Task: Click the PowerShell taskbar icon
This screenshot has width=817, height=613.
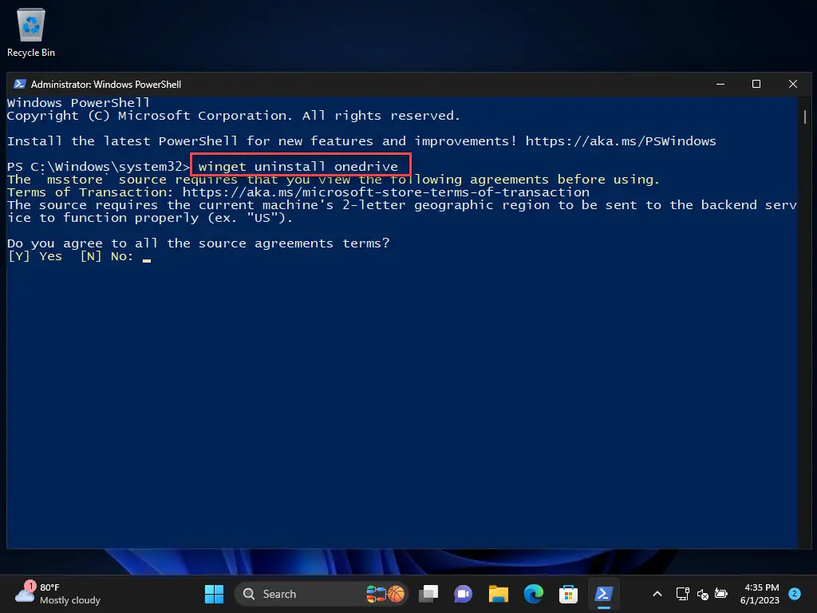Action: 603,594
